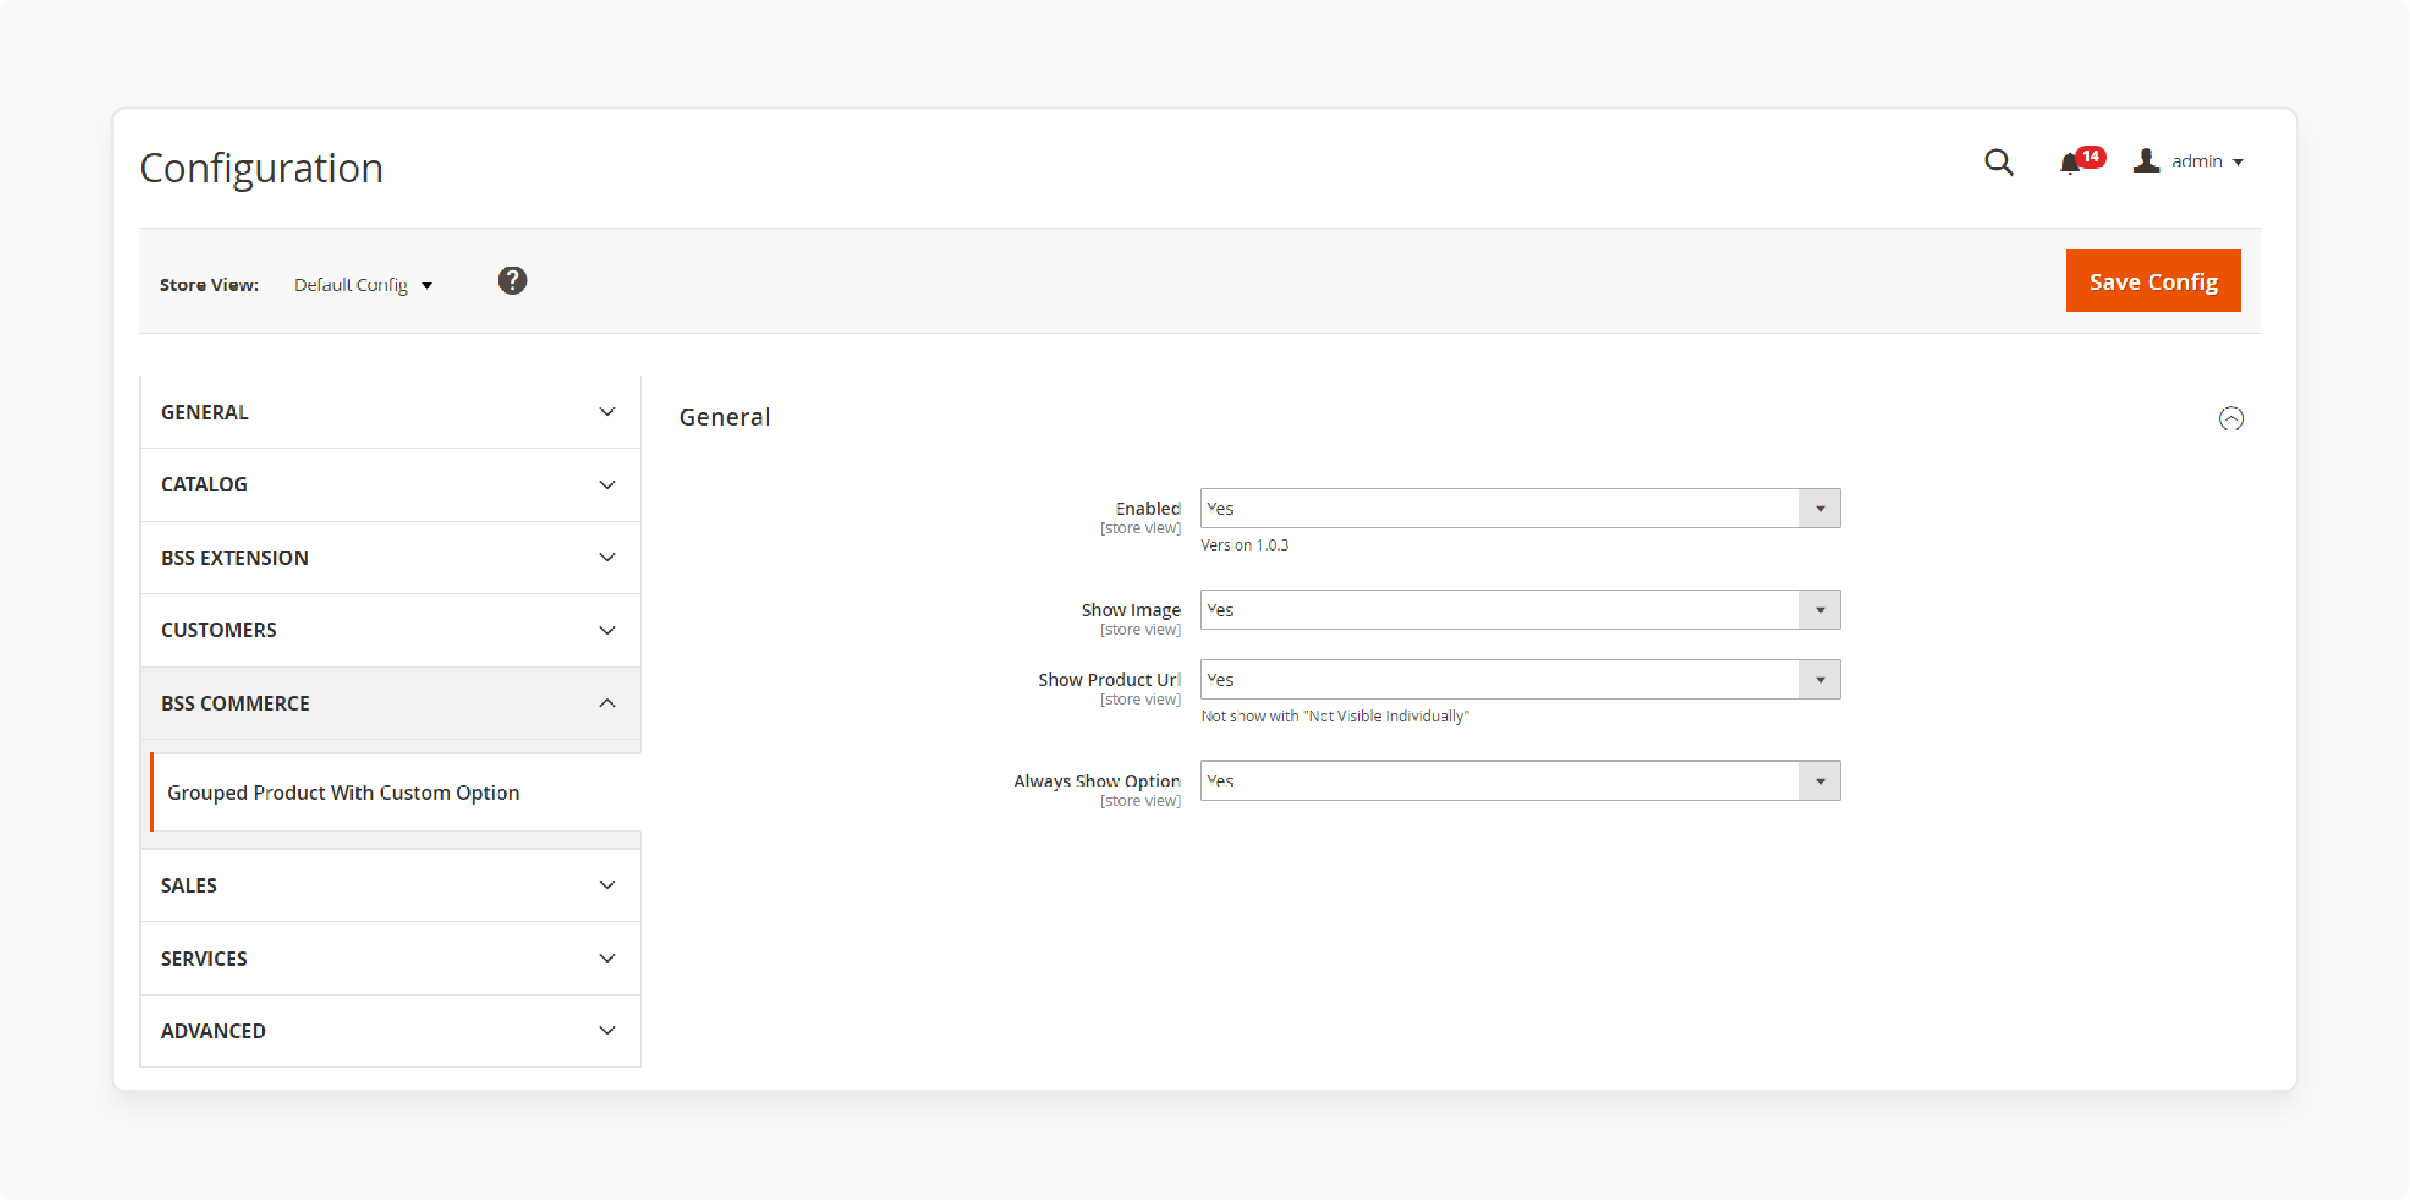
Task: Open the Show Image dropdown
Action: click(x=1519, y=610)
